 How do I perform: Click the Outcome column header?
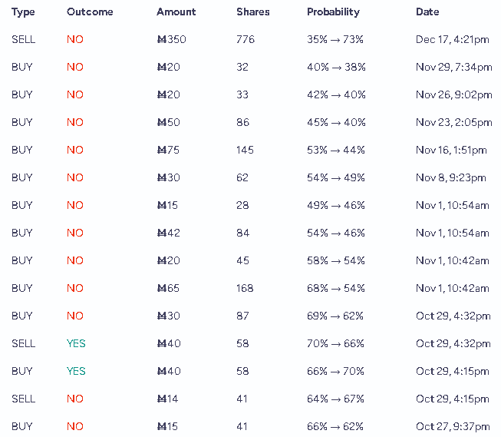point(90,12)
